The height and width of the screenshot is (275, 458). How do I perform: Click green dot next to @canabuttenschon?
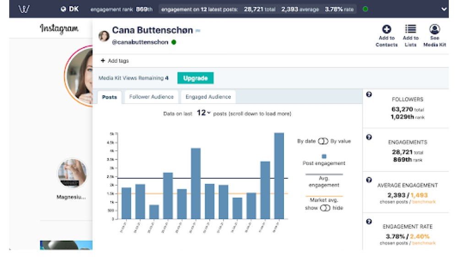pyautogui.click(x=174, y=42)
